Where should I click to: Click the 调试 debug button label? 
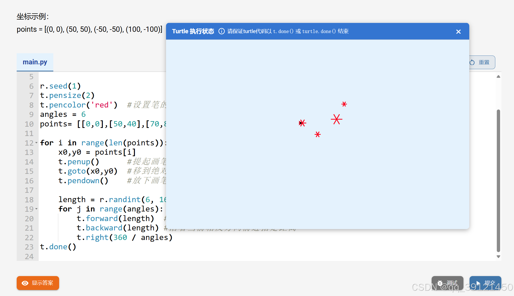[452, 283]
